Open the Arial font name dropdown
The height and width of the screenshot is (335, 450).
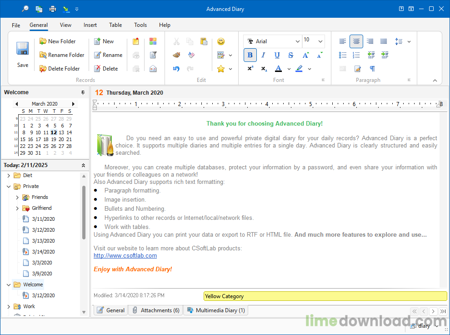click(x=298, y=41)
